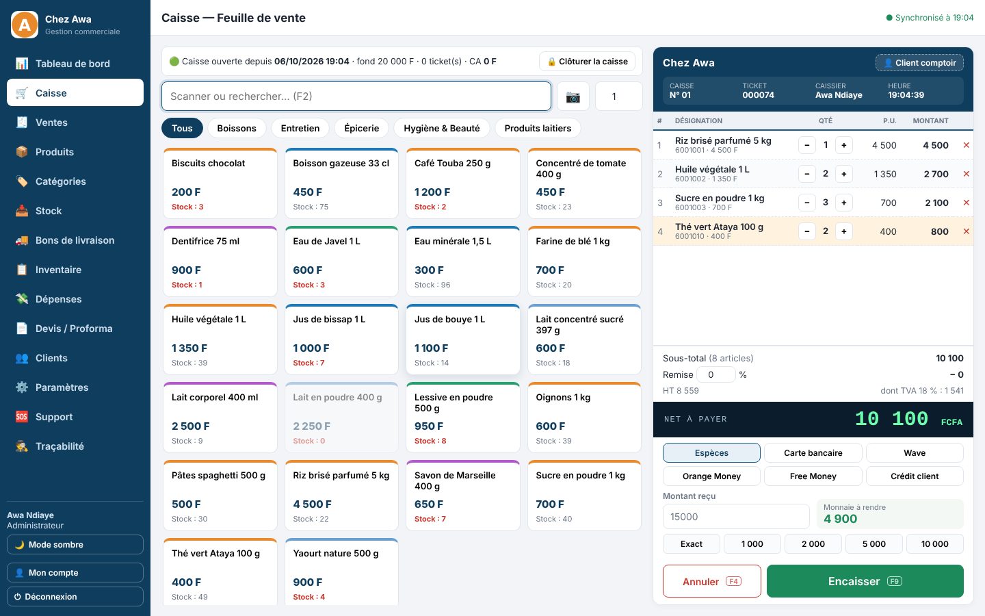Image resolution: width=985 pixels, height=616 pixels.
Task: Open Bons de livraison page
Action: point(75,240)
